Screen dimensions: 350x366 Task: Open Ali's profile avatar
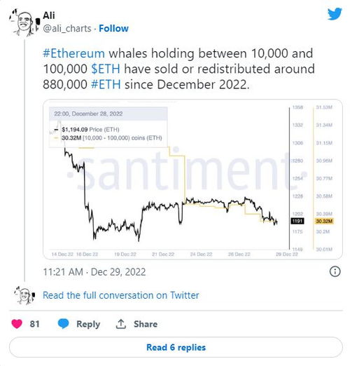24,23
